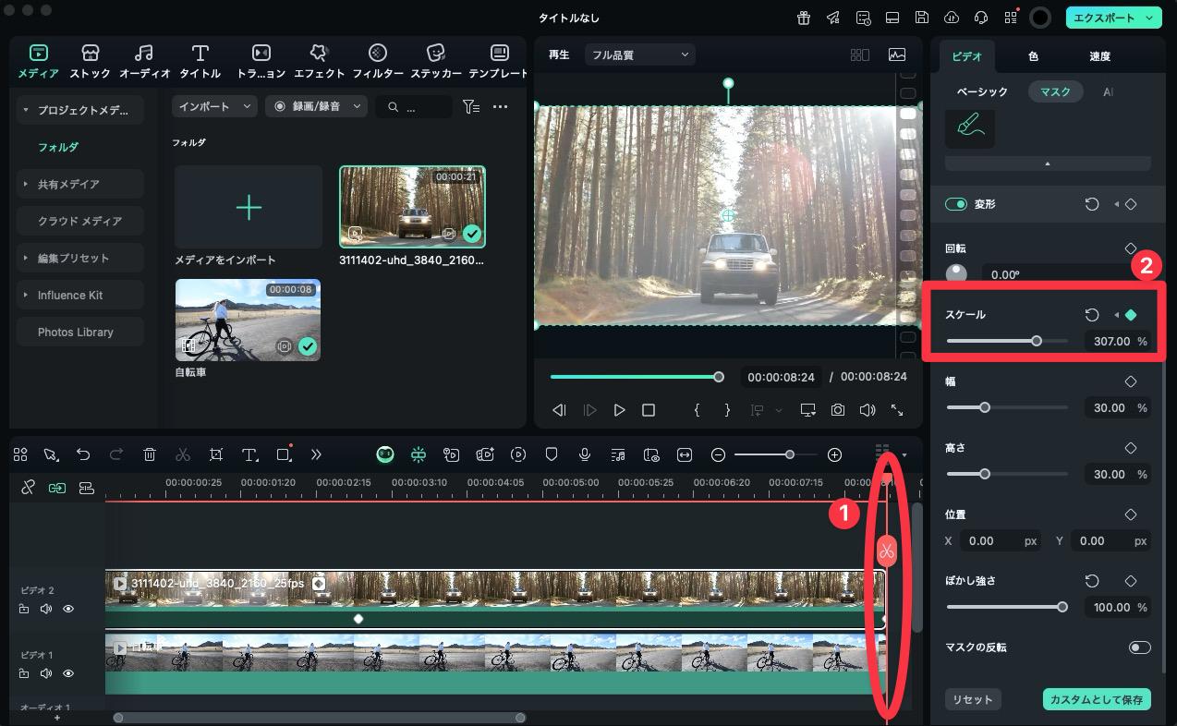The width and height of the screenshot is (1177, 726).
Task: Click the cloud upload icon
Action: tap(951, 18)
